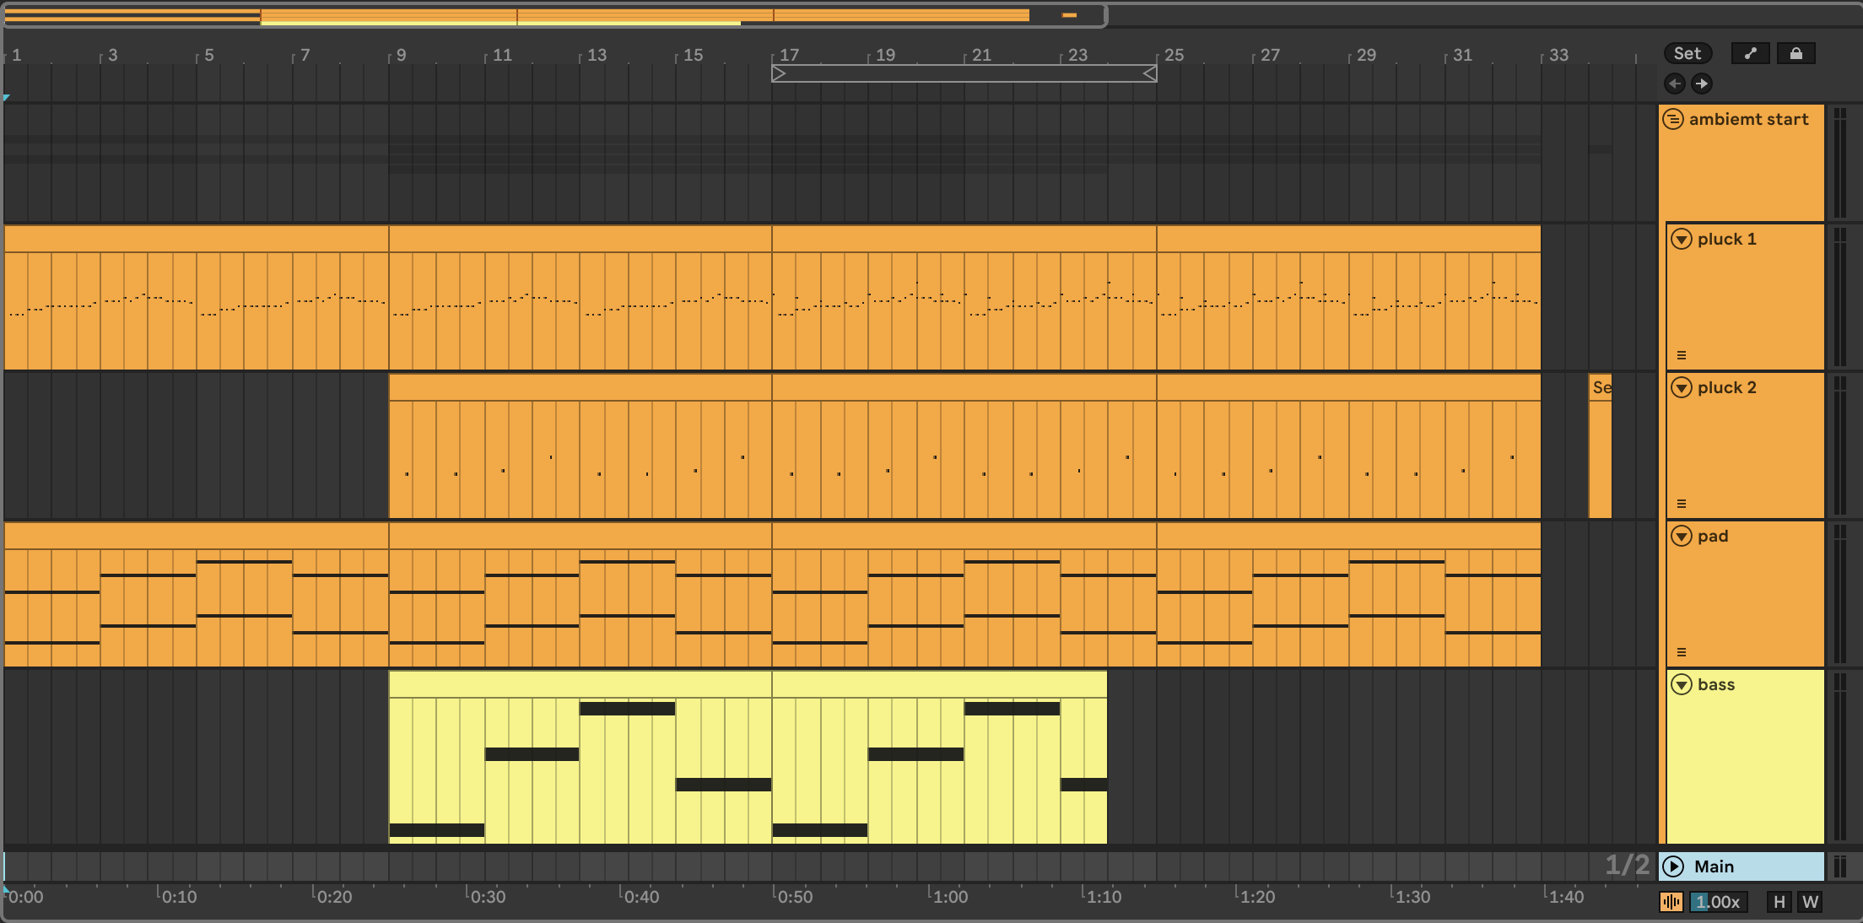Toggle waveform vertical zoom icon
The image size is (1863, 923).
pyautogui.click(x=1671, y=902)
